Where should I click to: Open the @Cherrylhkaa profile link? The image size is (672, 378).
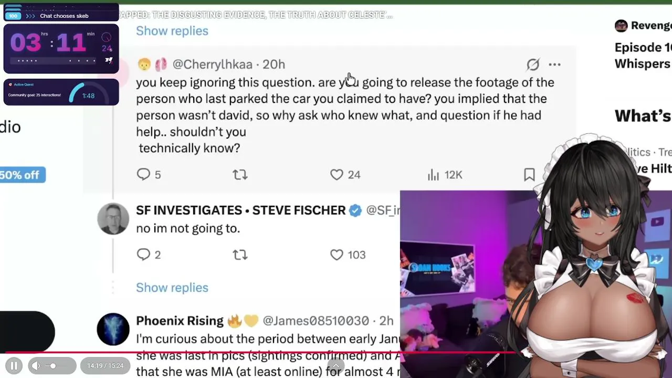[x=212, y=64]
